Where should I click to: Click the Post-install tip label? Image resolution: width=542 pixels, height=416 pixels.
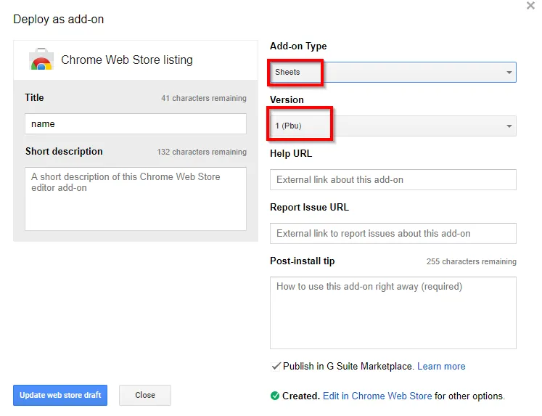303,261
